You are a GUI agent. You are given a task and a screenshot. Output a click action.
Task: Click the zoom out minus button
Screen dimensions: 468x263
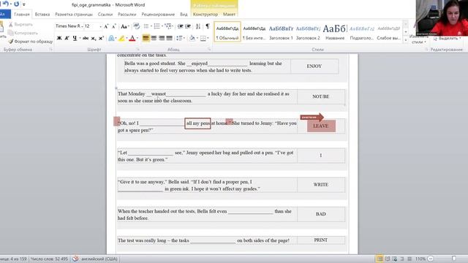point(431,259)
